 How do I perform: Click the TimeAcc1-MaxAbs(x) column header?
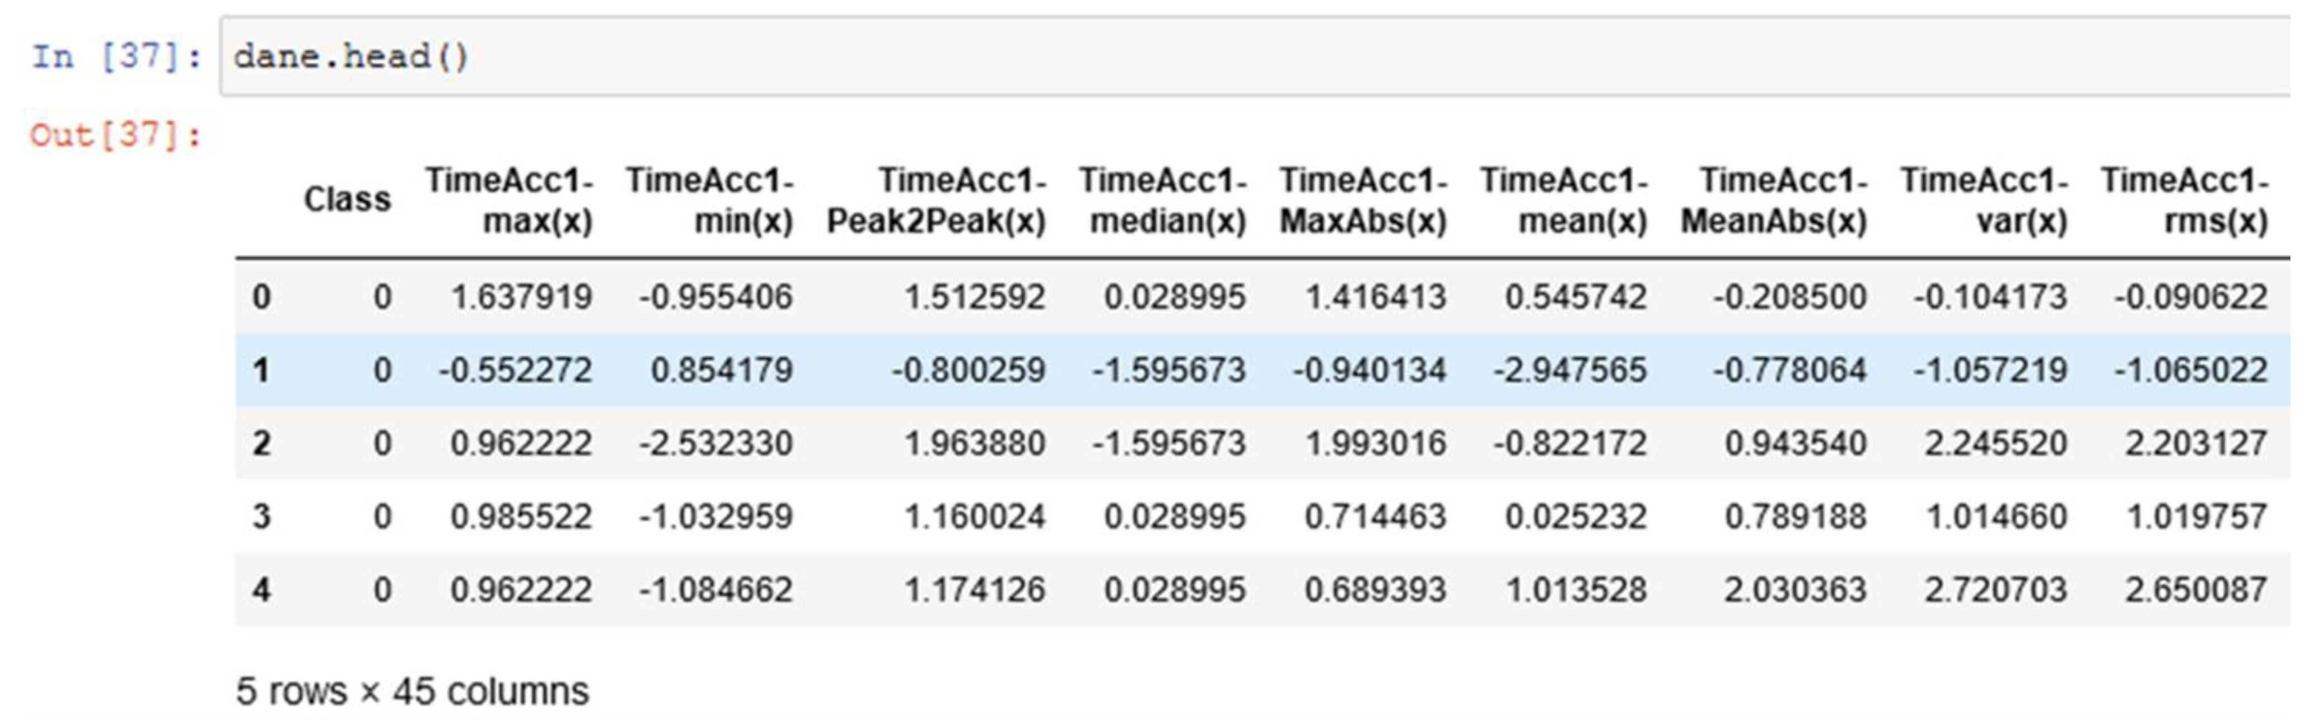click(1363, 200)
